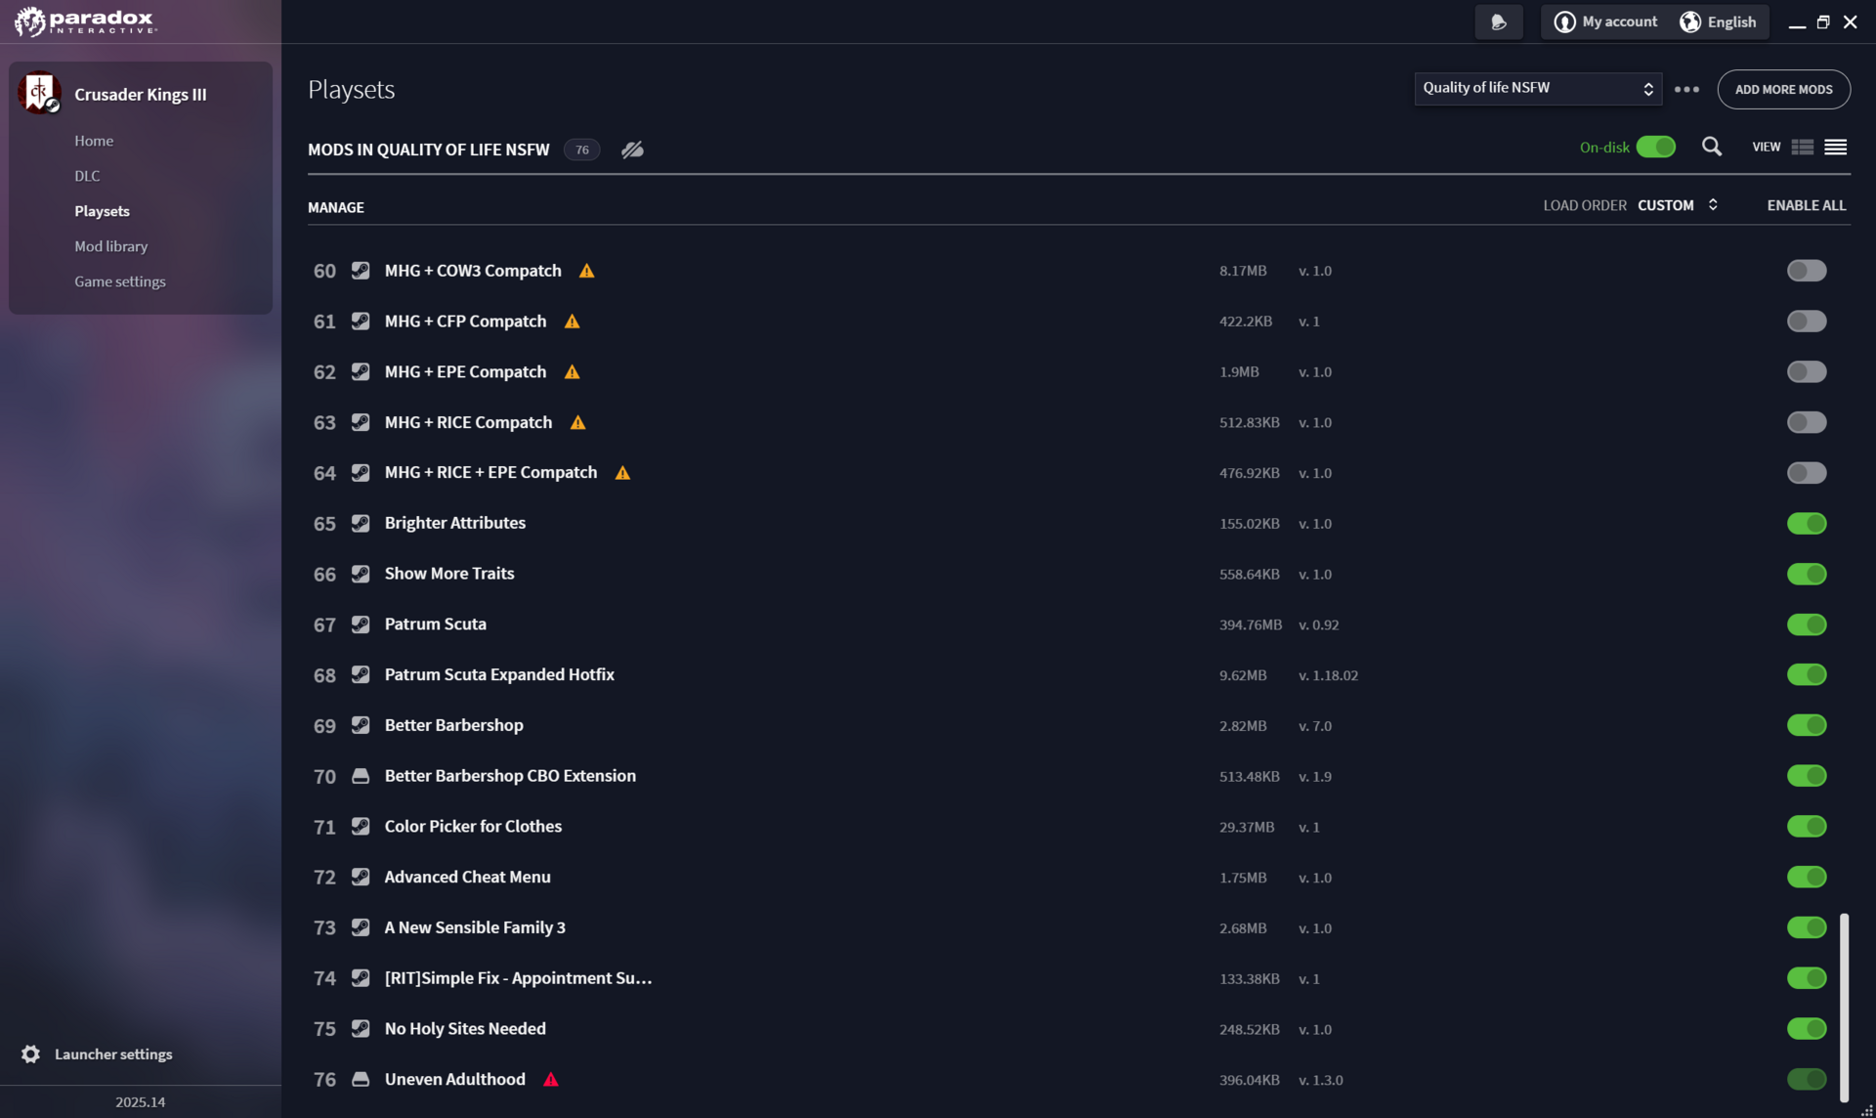1876x1118 pixels.
Task: Open DLC section
Action: [87, 176]
